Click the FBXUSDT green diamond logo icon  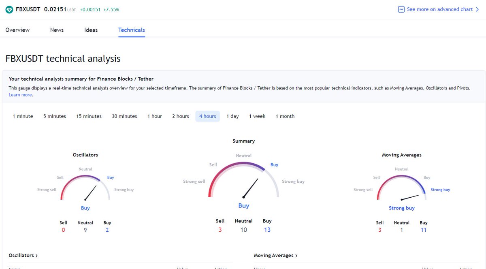9,9
